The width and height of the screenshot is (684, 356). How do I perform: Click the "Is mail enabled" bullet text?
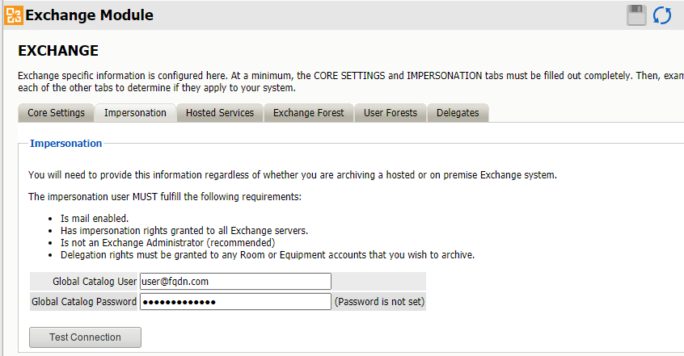point(95,219)
